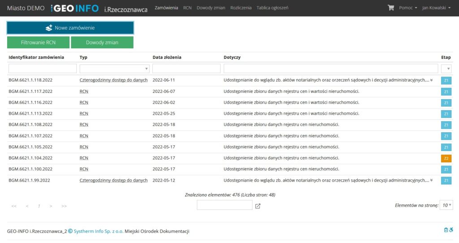459x243 pixels.
Task: Open the Pomoc menu
Action: pyautogui.click(x=408, y=8)
